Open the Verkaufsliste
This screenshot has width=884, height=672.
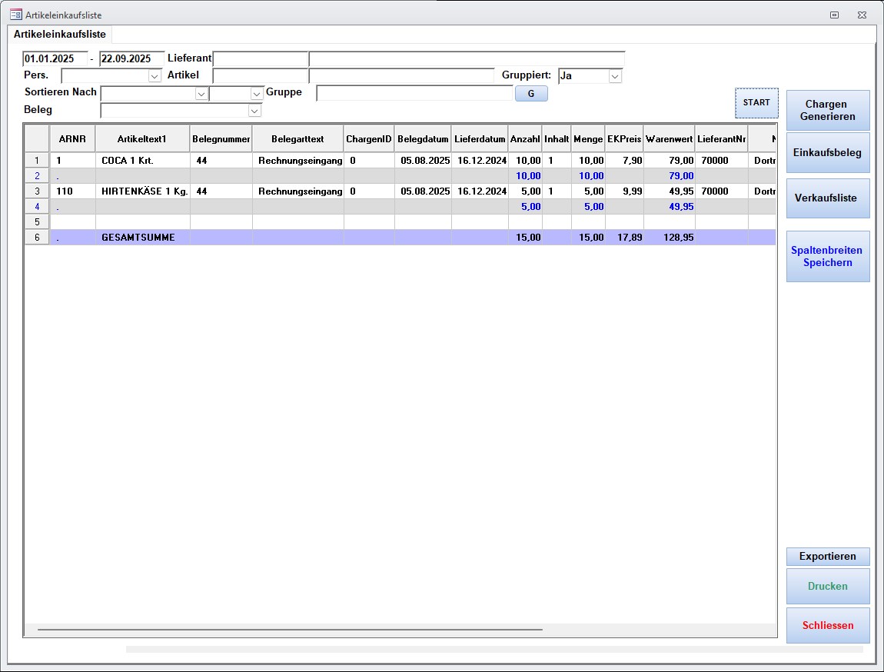[828, 198]
